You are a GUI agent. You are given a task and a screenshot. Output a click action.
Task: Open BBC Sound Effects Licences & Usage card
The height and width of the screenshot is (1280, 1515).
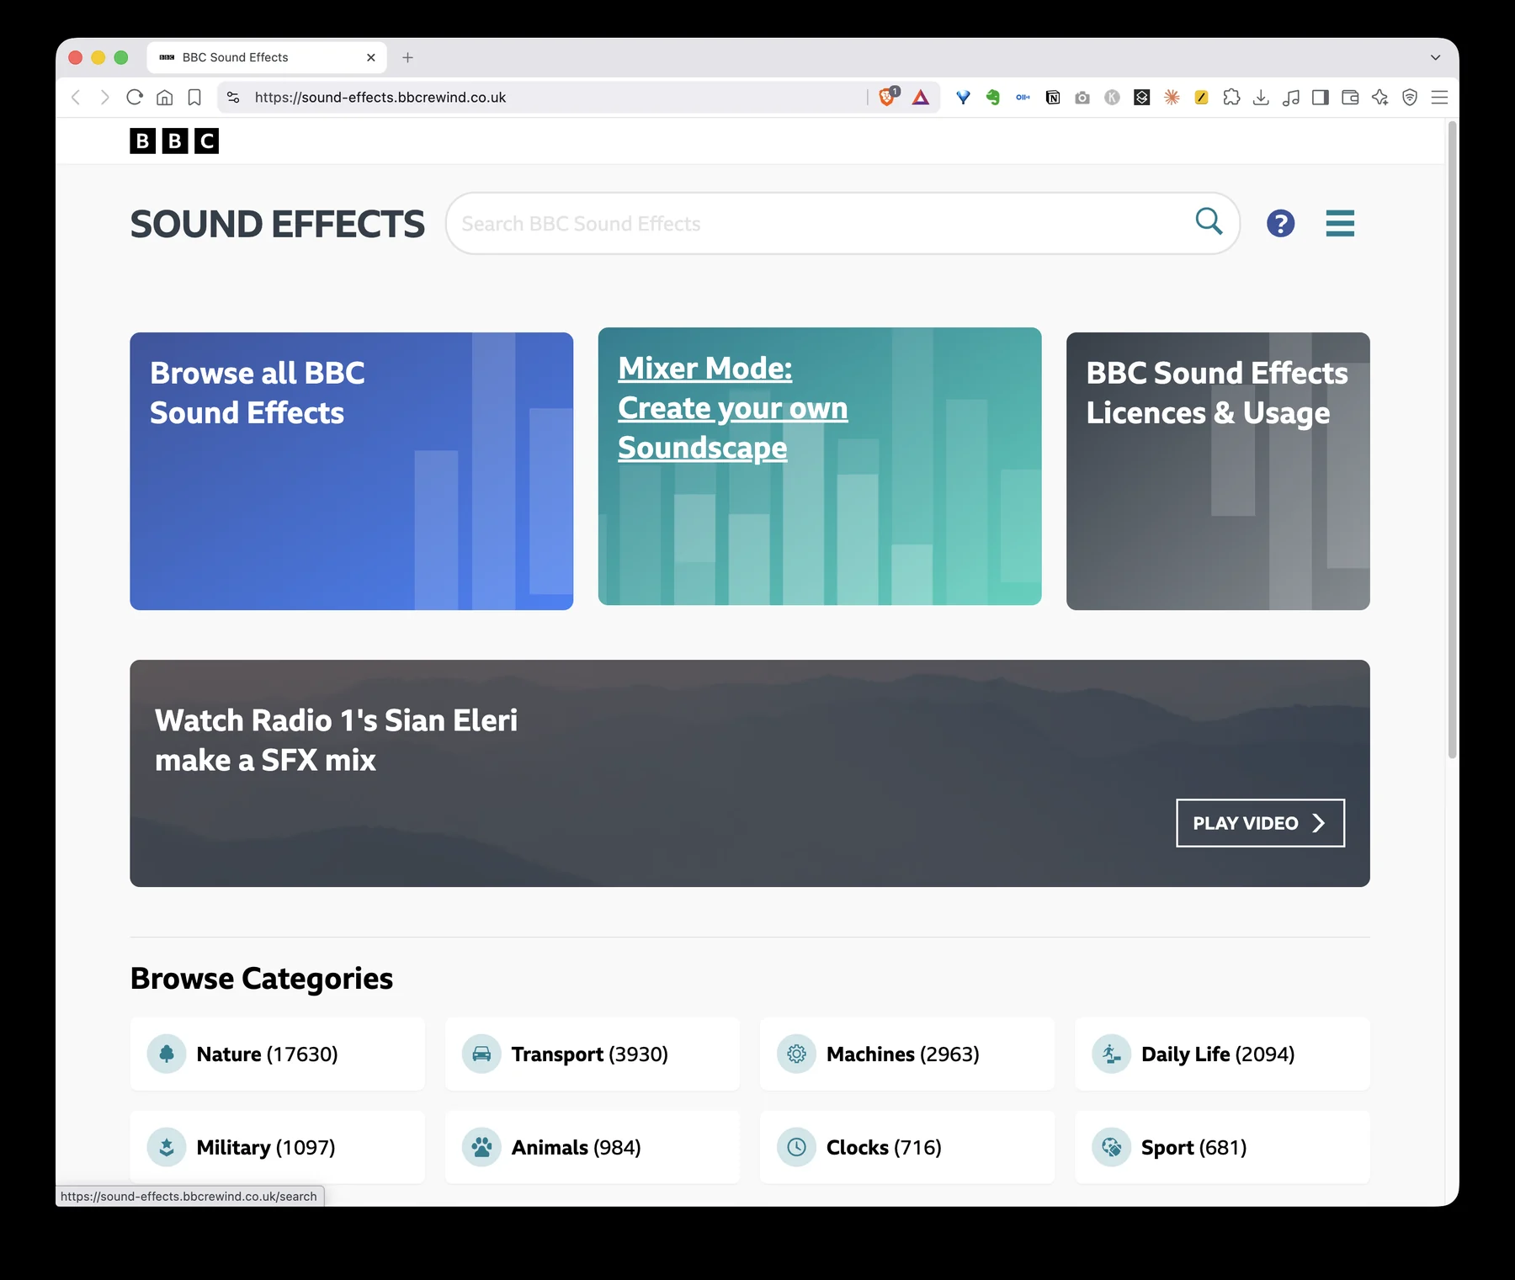[x=1218, y=471]
